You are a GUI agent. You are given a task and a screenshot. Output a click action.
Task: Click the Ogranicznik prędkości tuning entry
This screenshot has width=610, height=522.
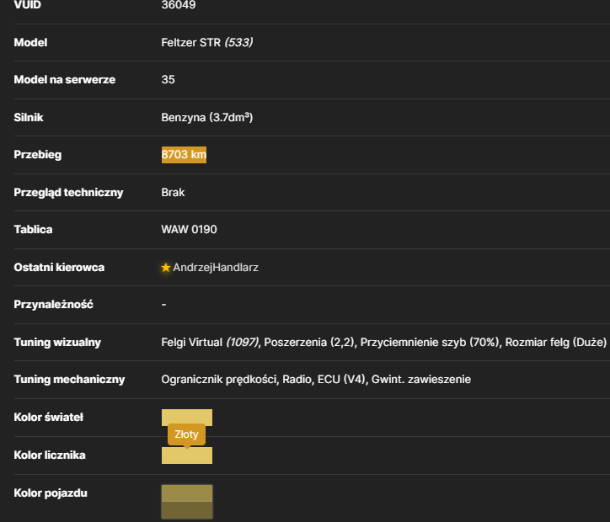click(x=218, y=380)
